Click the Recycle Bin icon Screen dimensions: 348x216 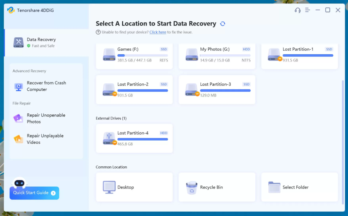coord(192,187)
